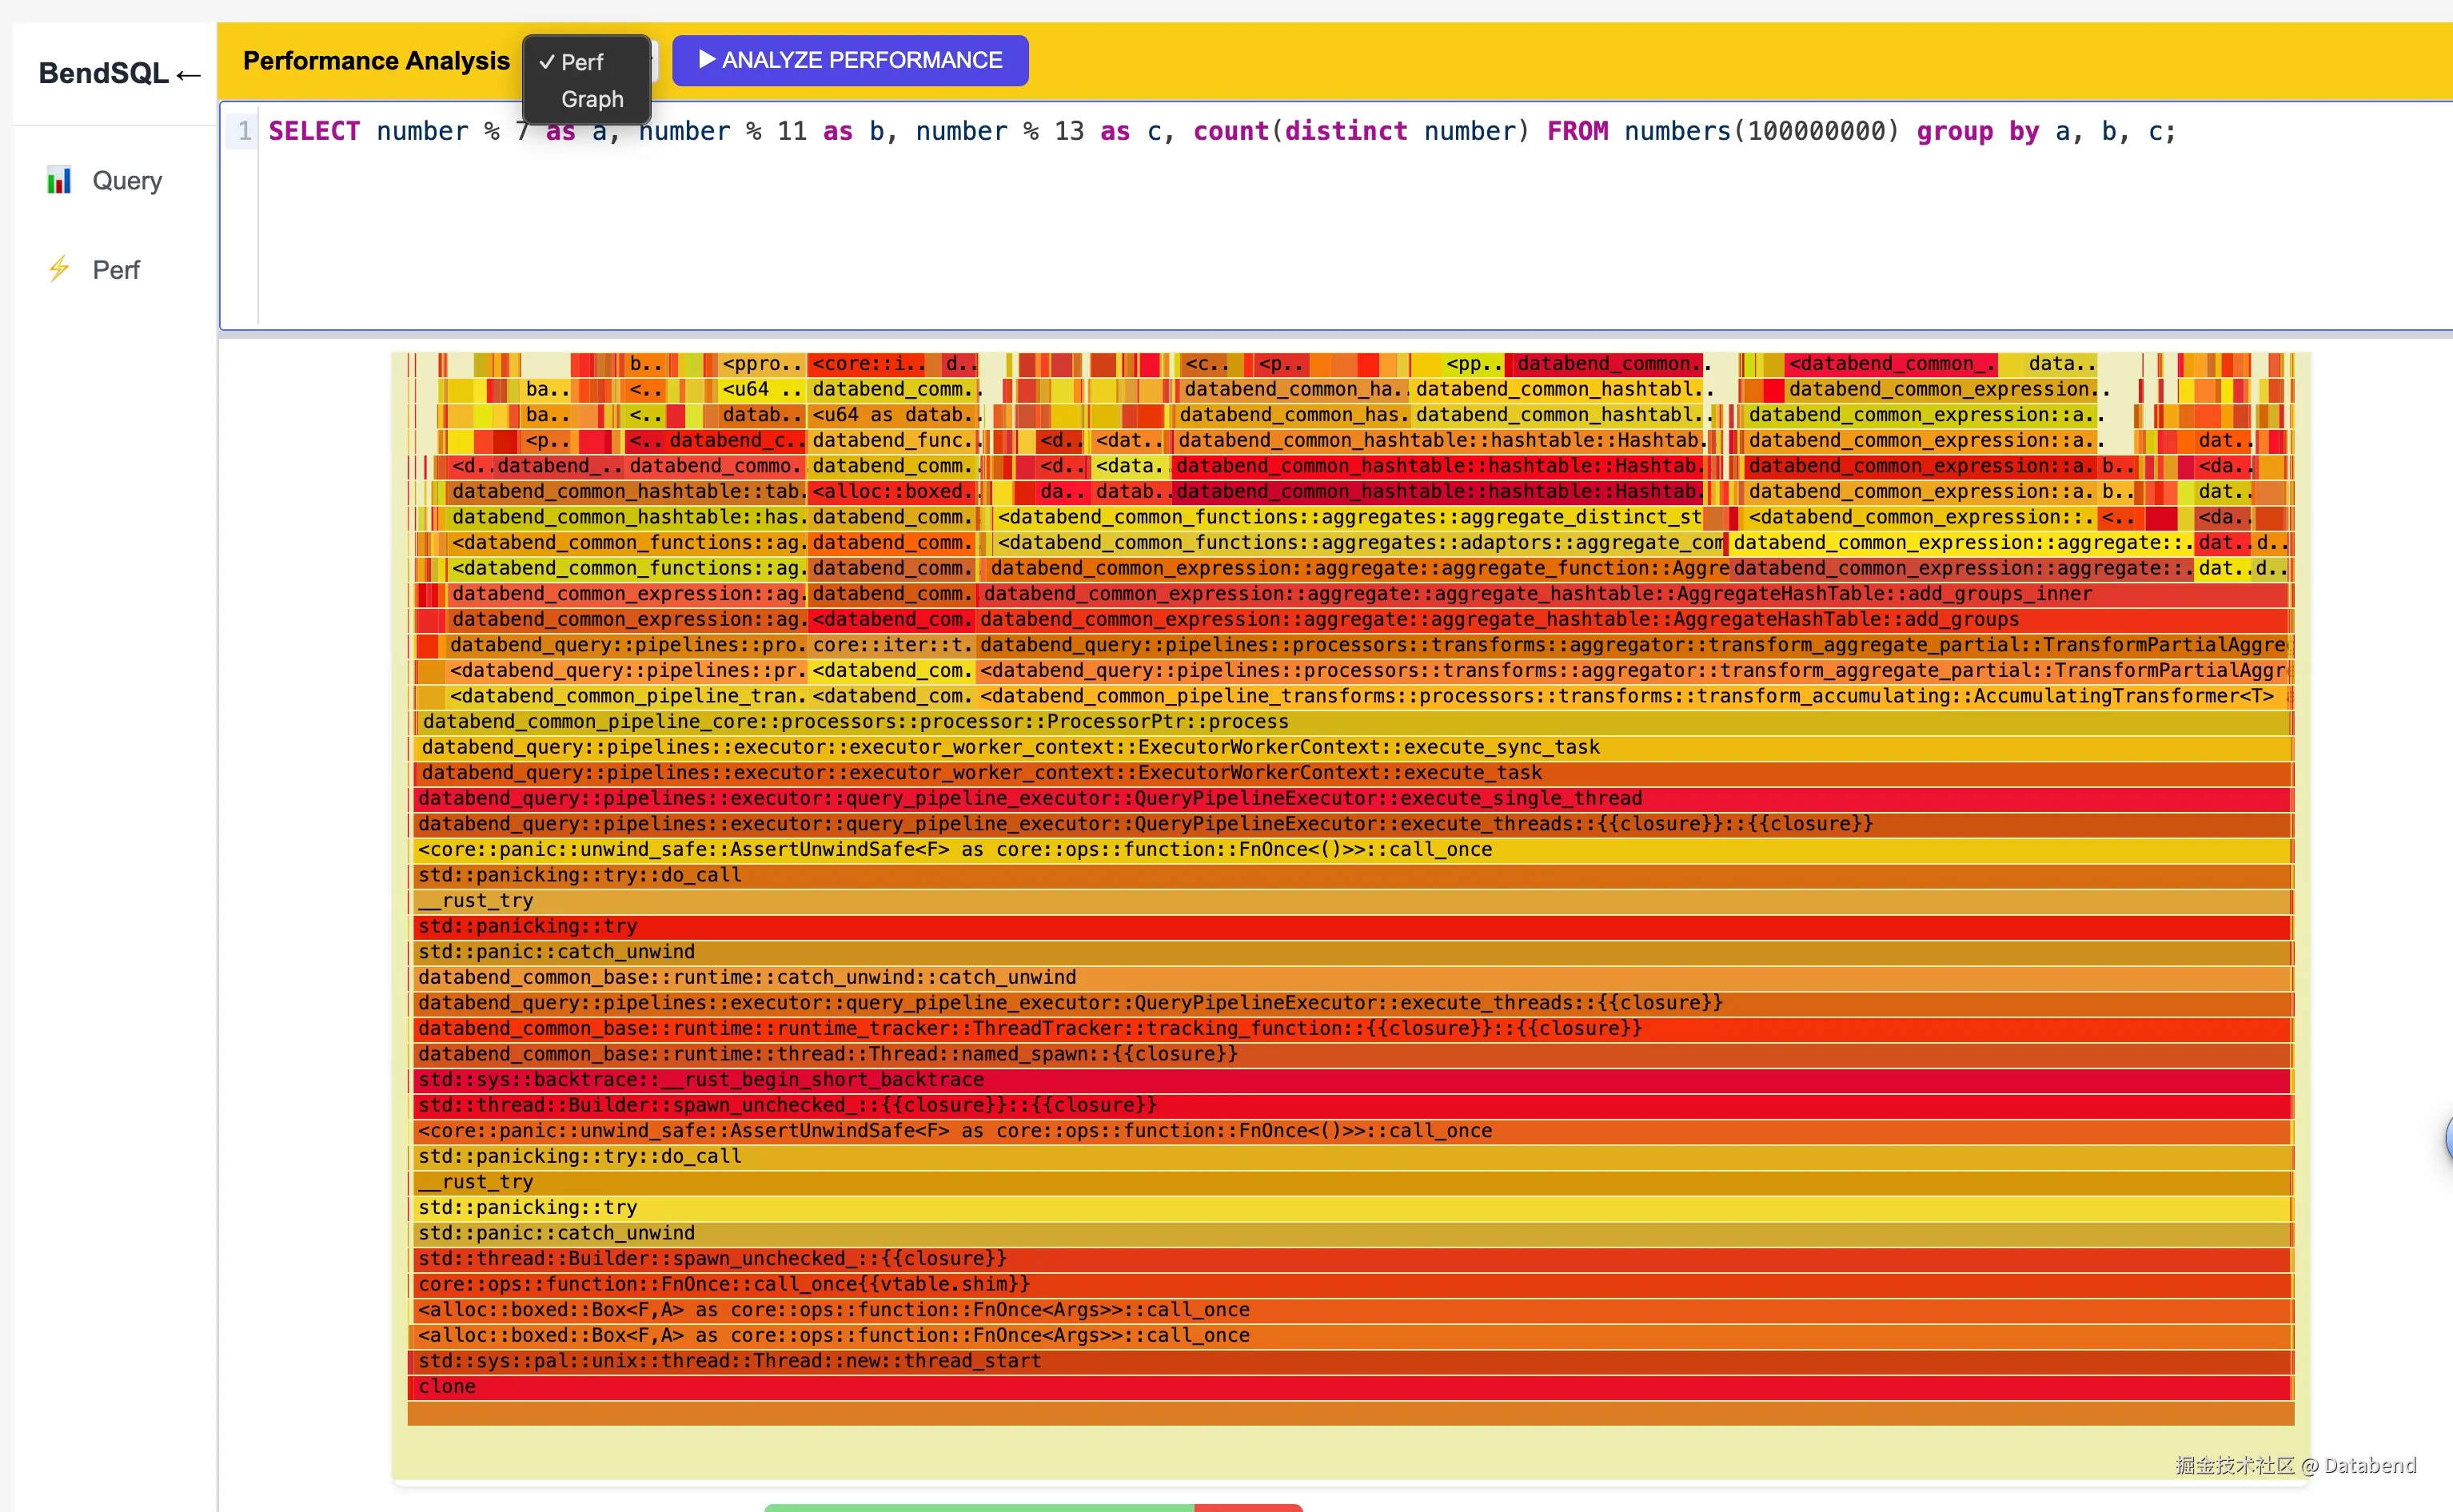Click the lightning bolt Perf icon
The height and width of the screenshot is (1512, 2453).
pyautogui.click(x=59, y=269)
